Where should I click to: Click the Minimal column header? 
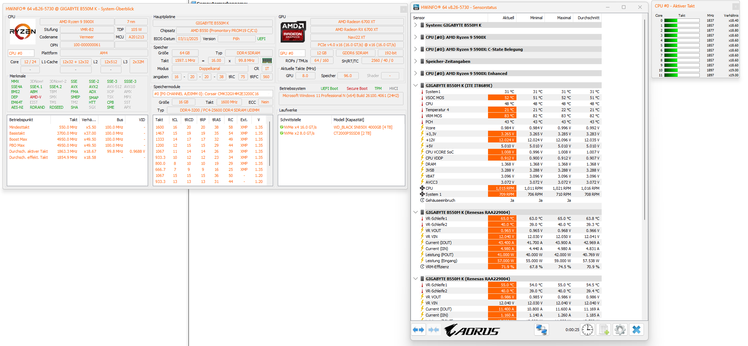point(530,18)
